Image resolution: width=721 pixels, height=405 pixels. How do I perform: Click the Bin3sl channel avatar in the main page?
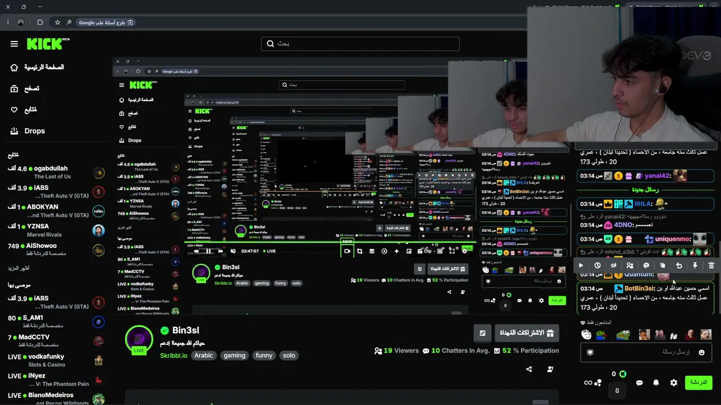point(139,339)
